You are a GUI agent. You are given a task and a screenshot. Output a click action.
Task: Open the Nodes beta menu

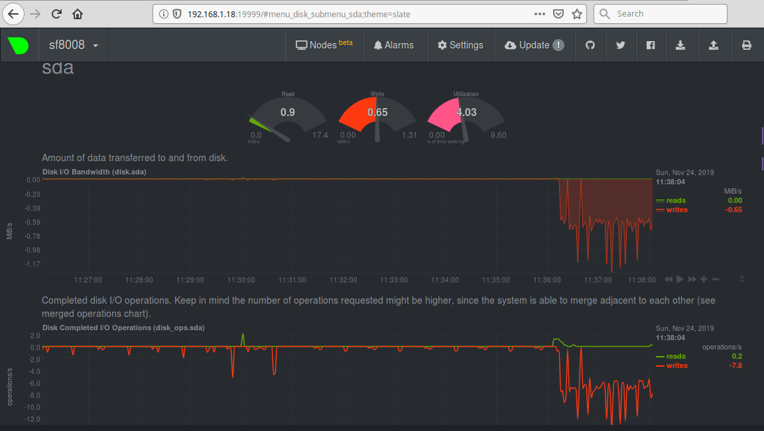[x=324, y=45]
